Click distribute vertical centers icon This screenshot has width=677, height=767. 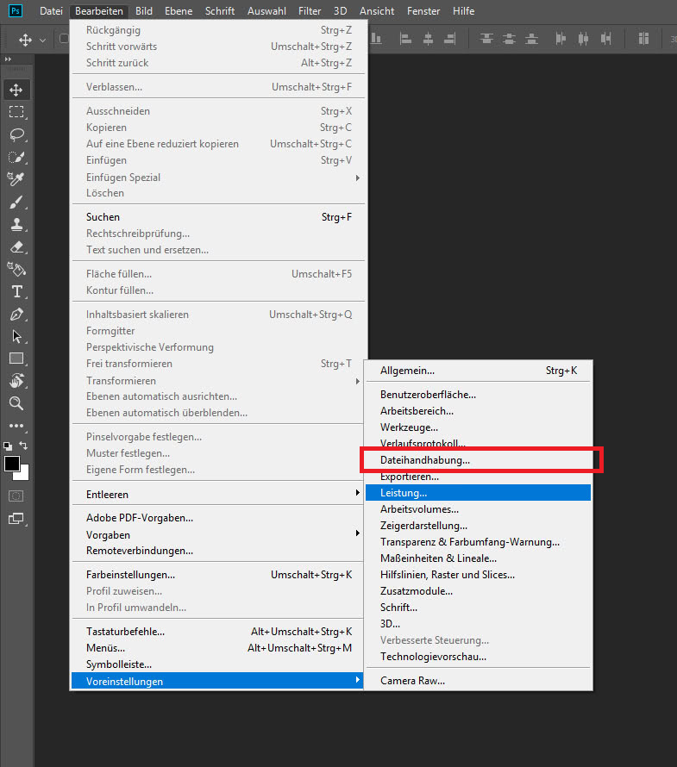pos(509,39)
